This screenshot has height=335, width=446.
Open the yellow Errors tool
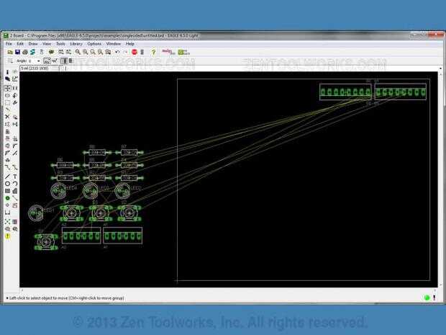pyautogui.click(x=8, y=236)
